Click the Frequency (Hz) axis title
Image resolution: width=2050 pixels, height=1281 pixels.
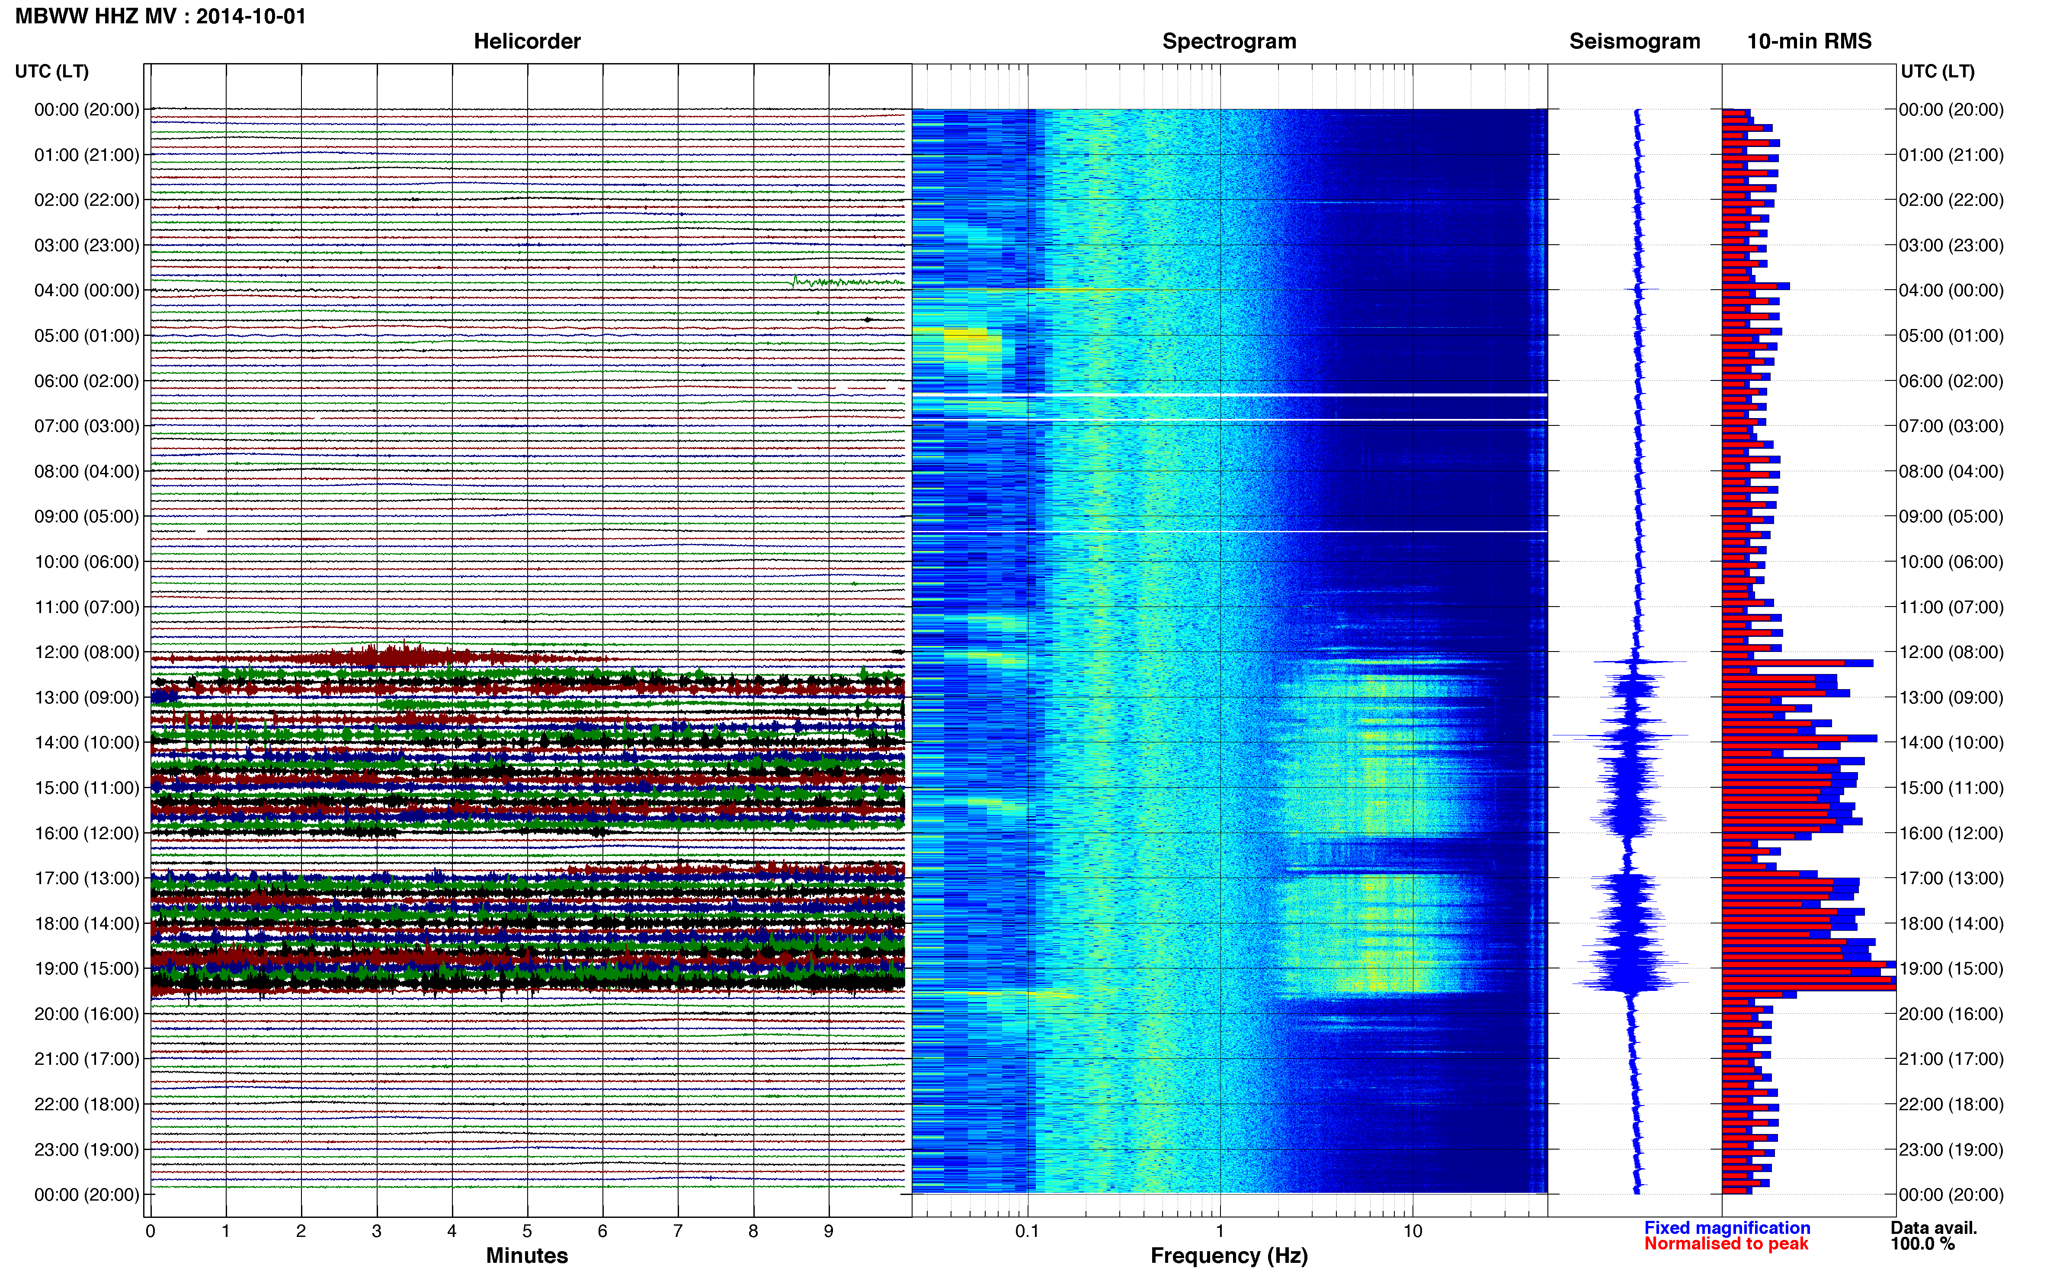point(1229,1255)
